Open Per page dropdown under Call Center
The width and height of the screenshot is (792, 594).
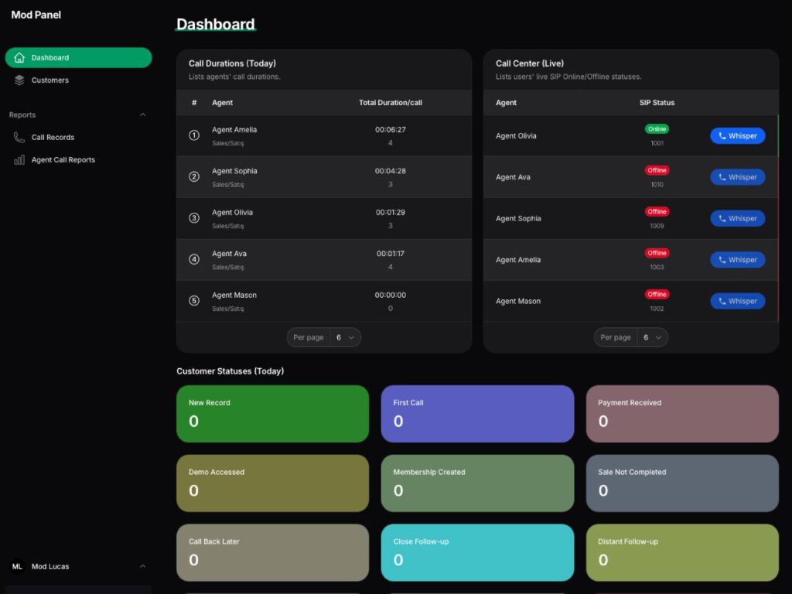coord(631,337)
